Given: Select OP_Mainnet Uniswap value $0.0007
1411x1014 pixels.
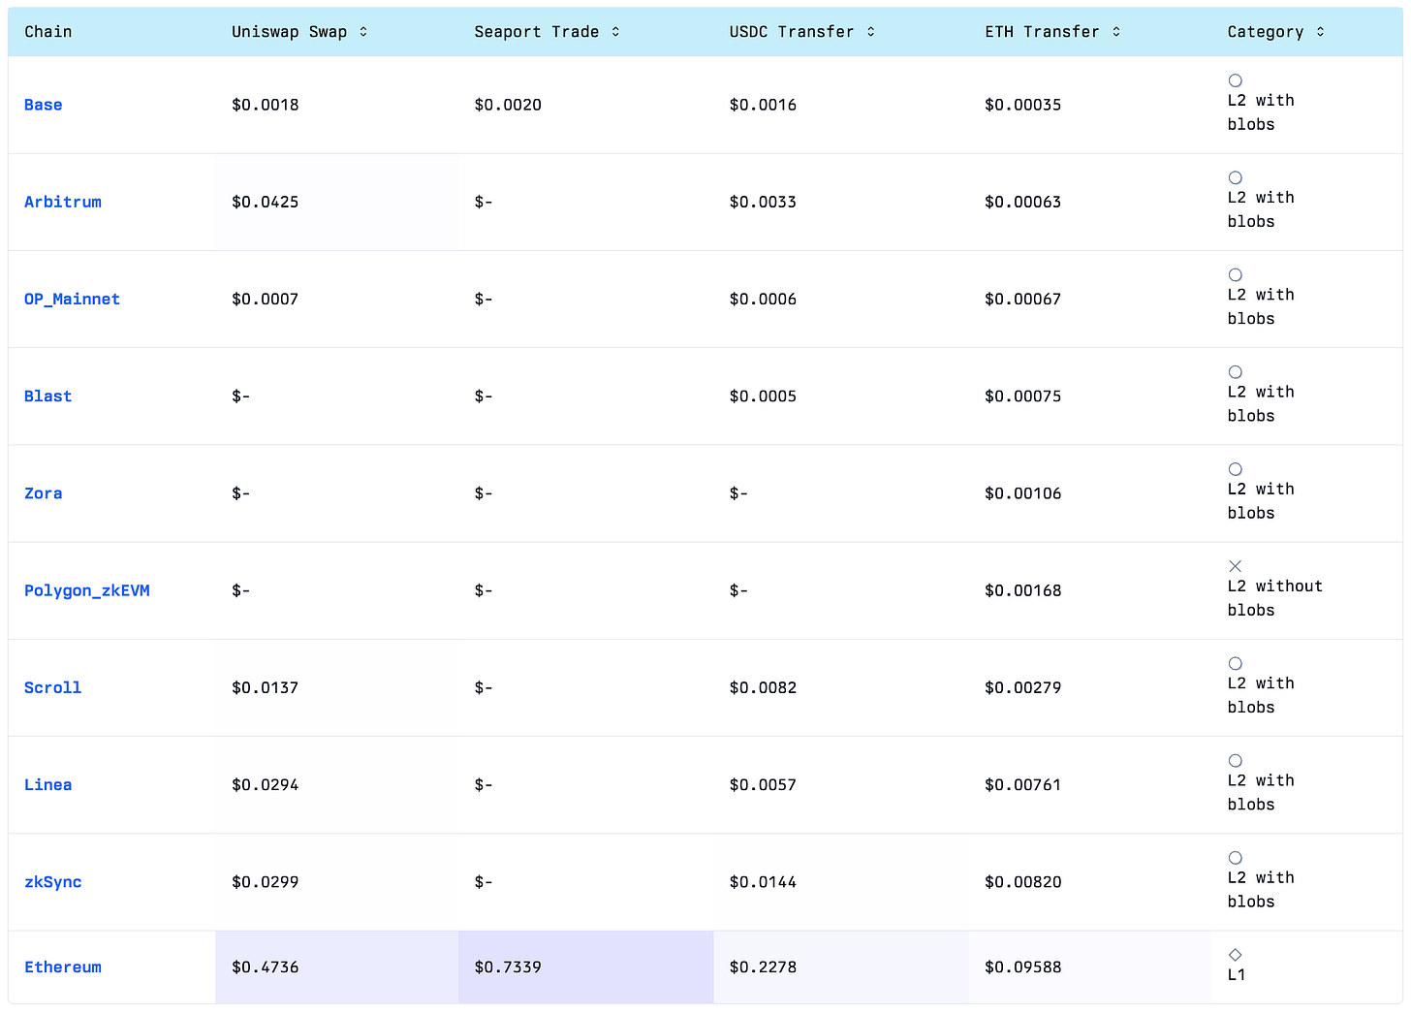Looking at the screenshot, I should tap(266, 300).
